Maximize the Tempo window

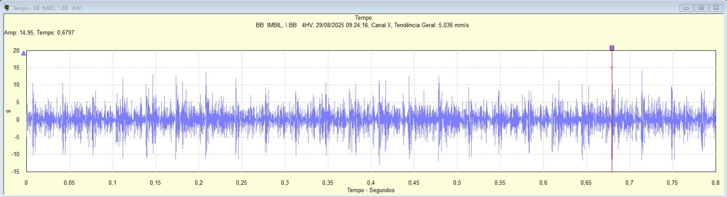click(702, 8)
